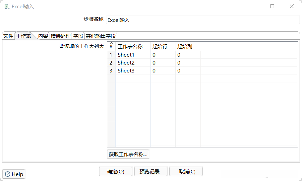The image size is (302, 181).
Task: Select the Sheet3 cell
Action: [133, 70]
